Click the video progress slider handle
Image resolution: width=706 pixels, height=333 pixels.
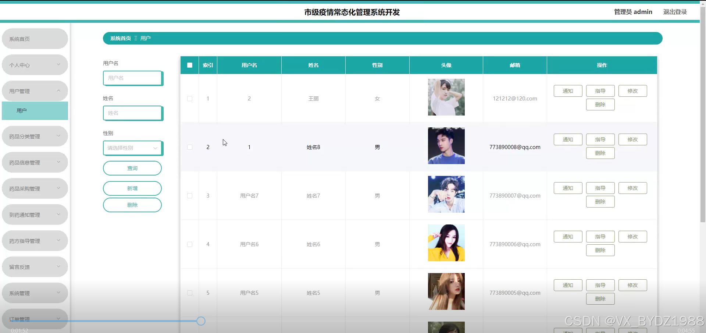pyautogui.click(x=201, y=321)
